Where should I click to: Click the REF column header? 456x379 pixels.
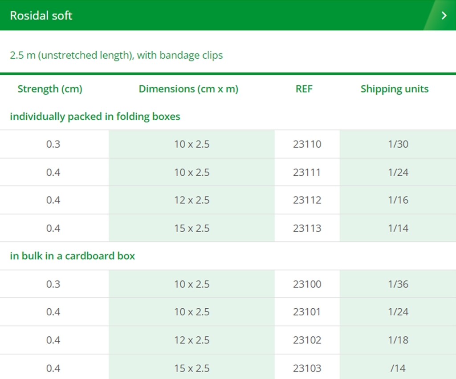coord(304,89)
